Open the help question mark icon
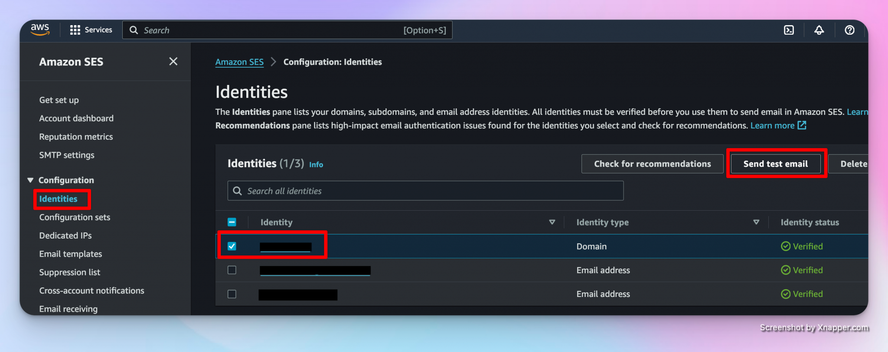The width and height of the screenshot is (888, 352). tap(849, 30)
